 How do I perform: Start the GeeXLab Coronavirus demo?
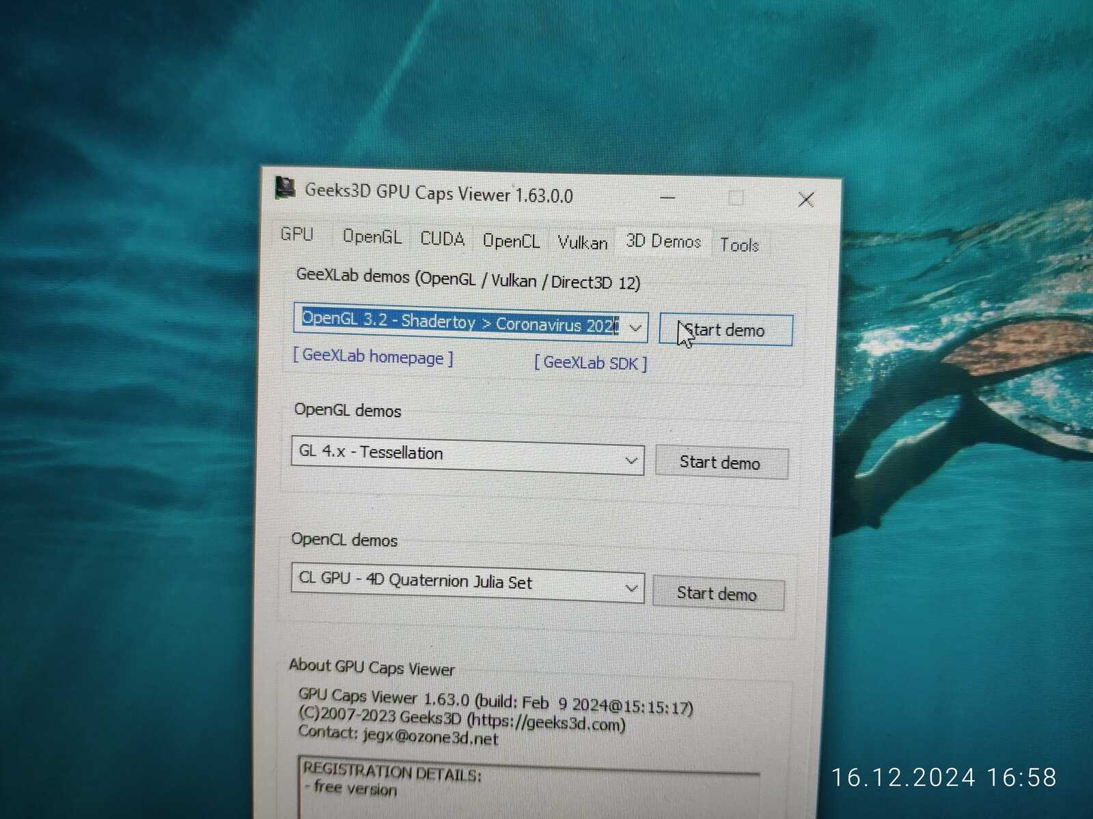725,330
